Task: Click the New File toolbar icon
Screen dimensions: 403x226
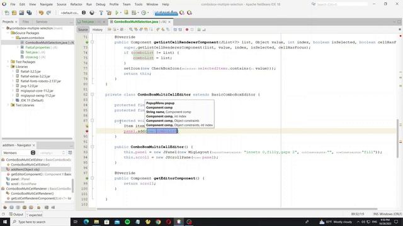Action: coord(7,13)
